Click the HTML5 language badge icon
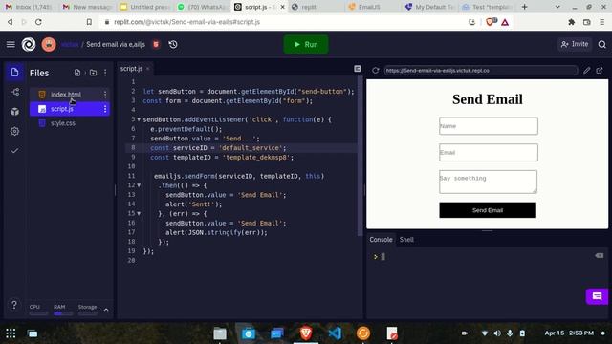612x344 pixels. 156,45
